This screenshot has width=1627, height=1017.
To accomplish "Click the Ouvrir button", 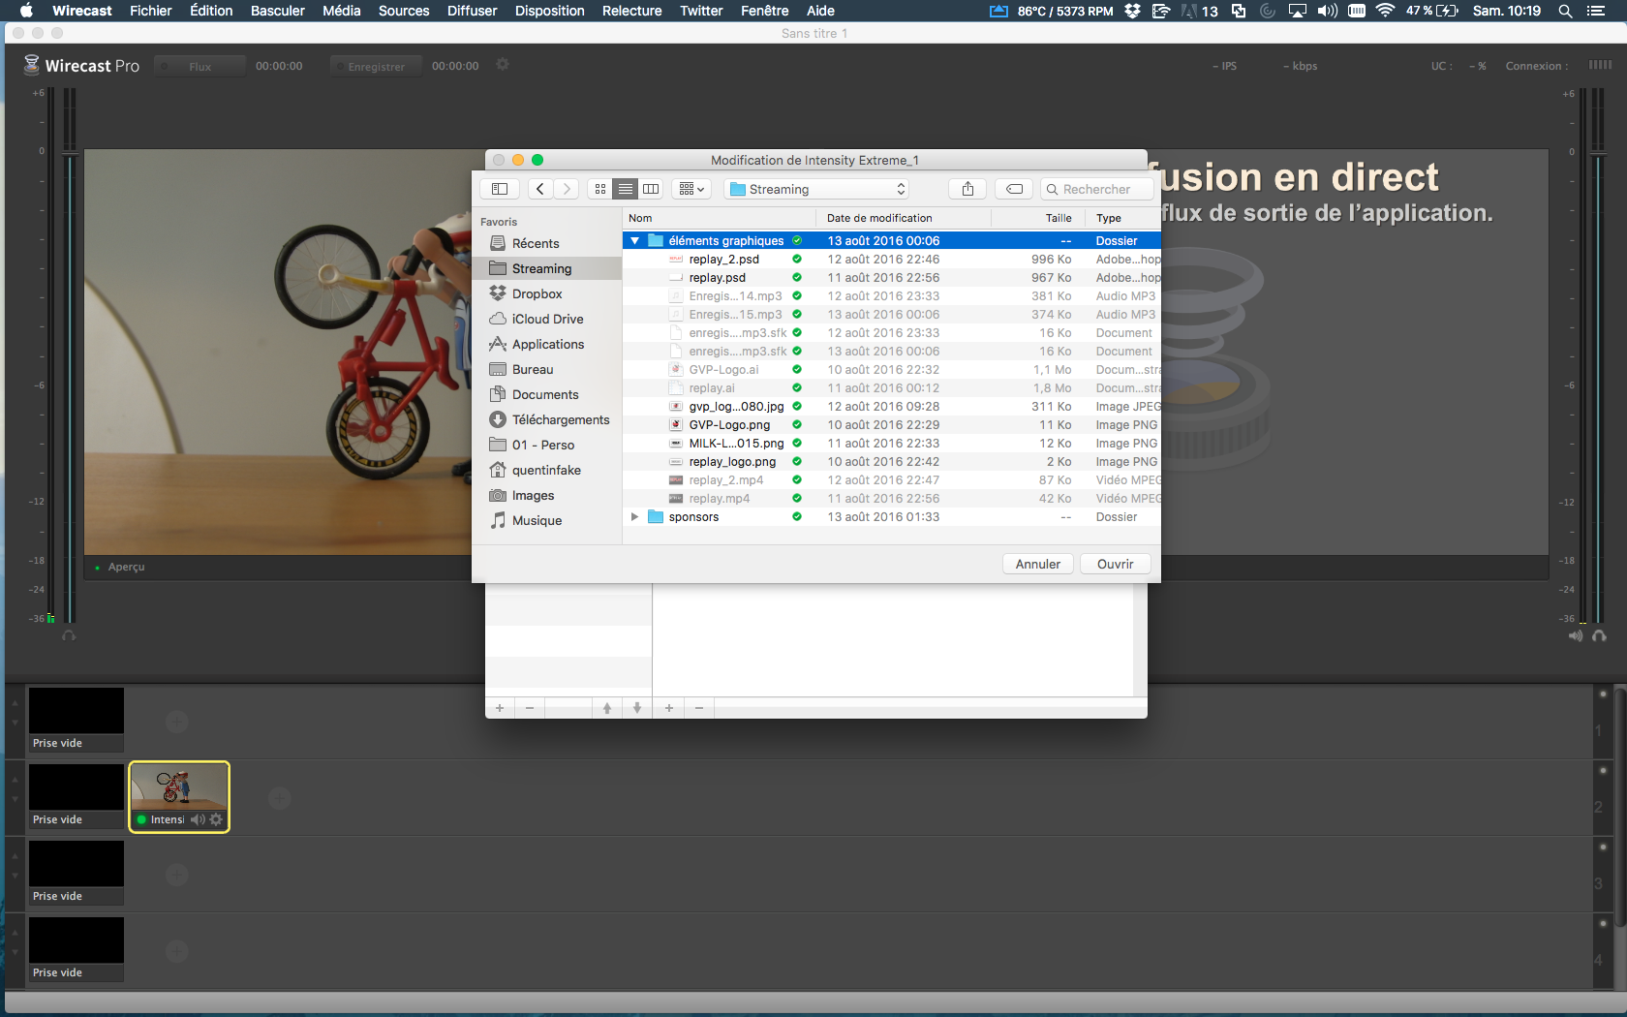I will (1115, 564).
